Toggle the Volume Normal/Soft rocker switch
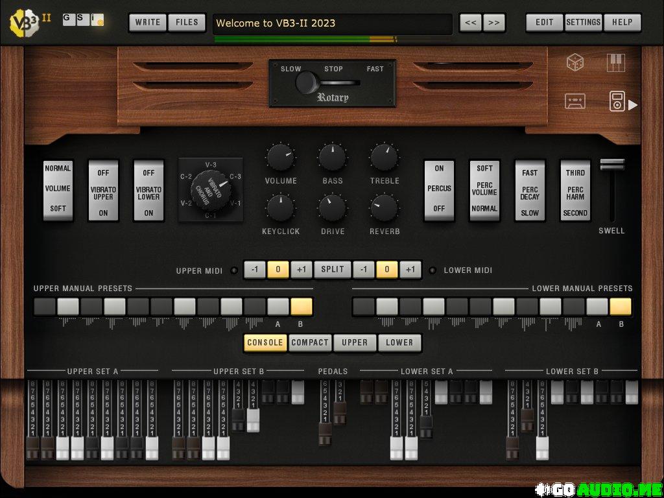 click(x=58, y=190)
